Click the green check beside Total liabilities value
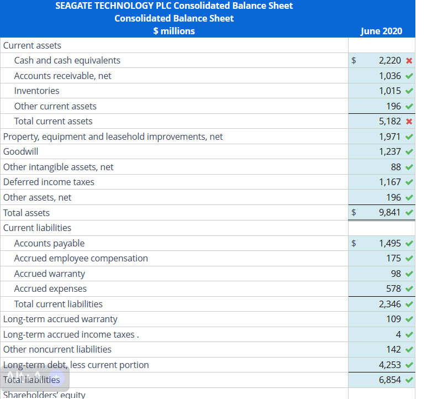 409,380
